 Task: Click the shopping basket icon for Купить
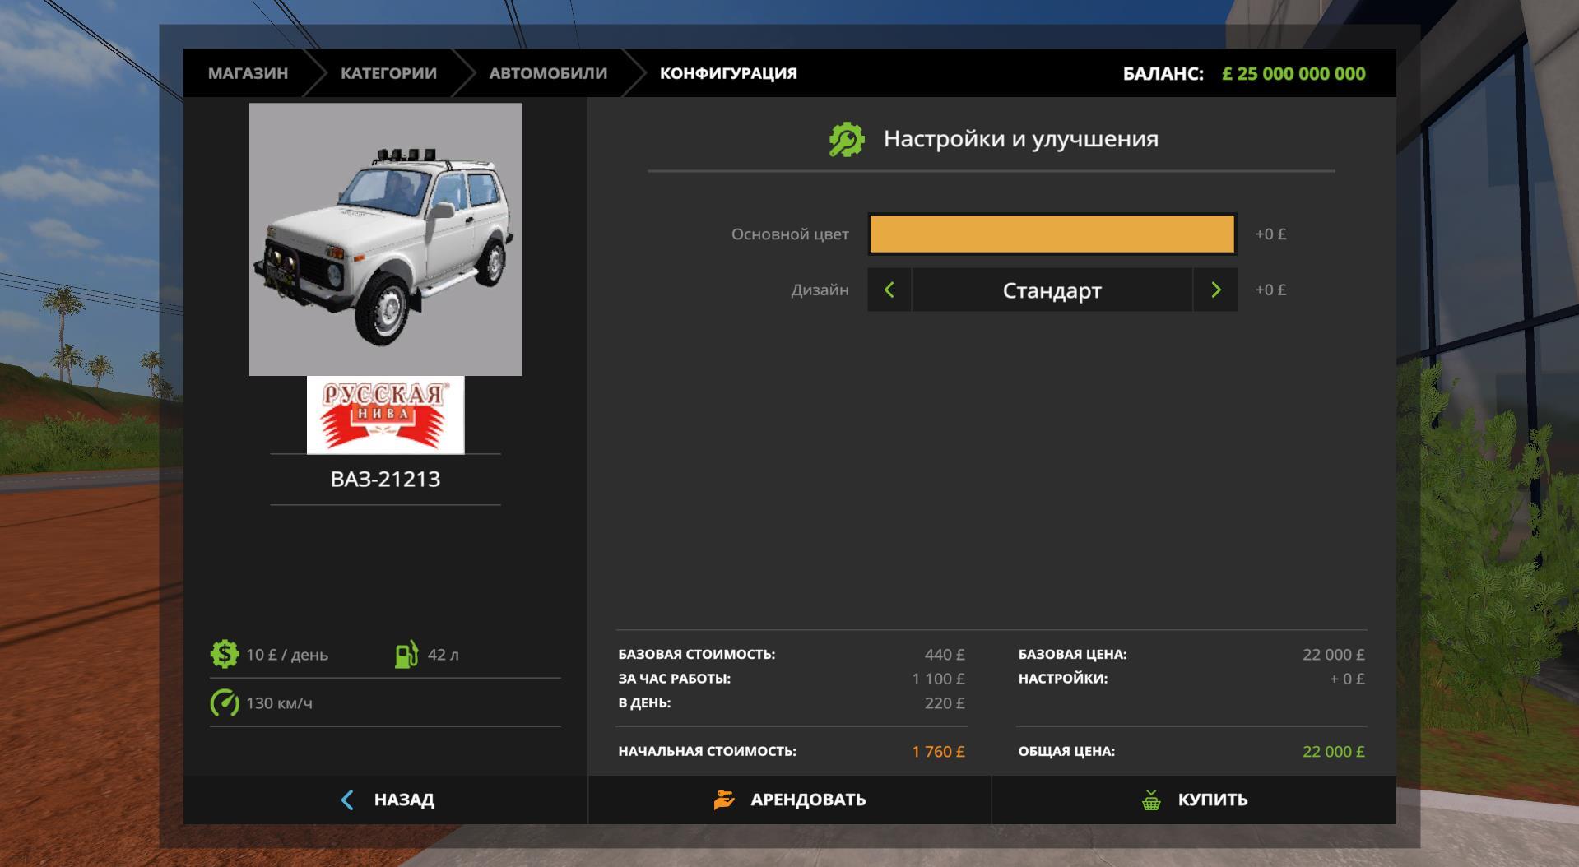1151,800
